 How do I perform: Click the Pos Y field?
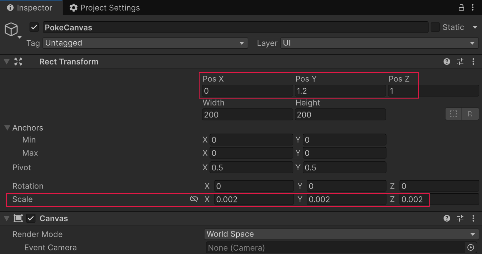pos(340,91)
